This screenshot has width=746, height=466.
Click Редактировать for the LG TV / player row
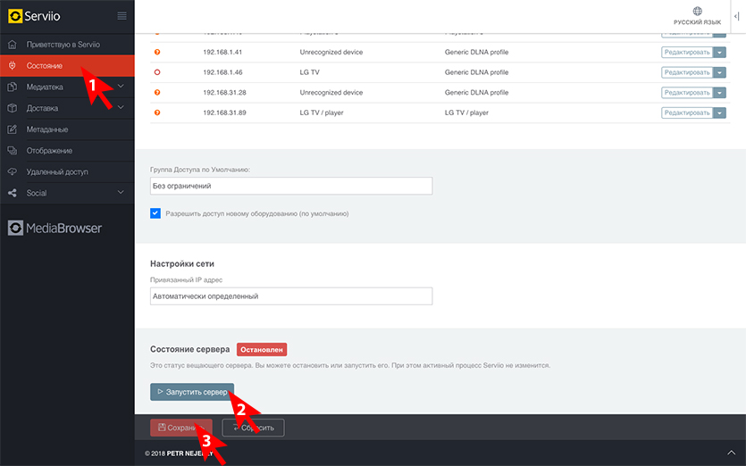686,112
